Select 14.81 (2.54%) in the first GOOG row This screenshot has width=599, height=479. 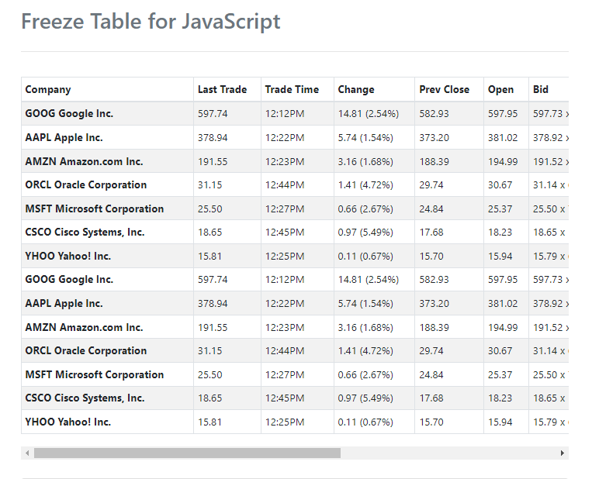pyautogui.click(x=369, y=114)
